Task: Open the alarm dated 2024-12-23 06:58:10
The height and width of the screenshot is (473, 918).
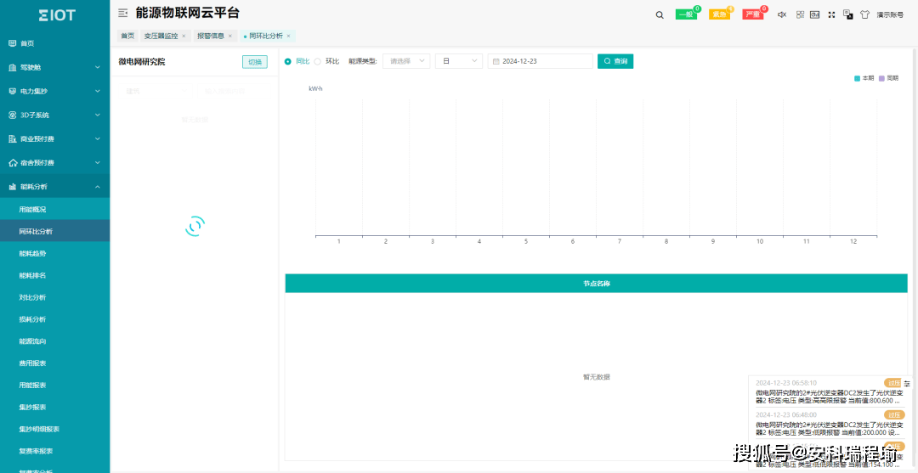Action: 830,391
